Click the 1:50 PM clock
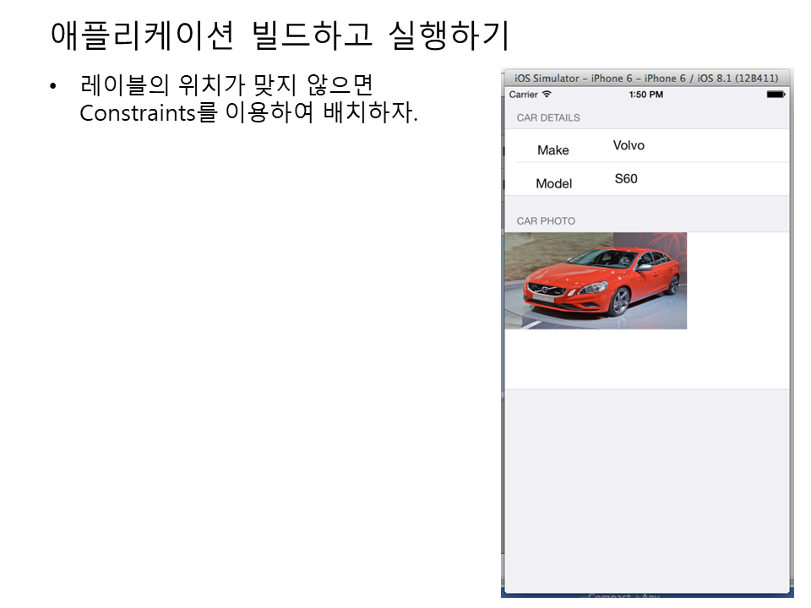This screenshot has height=608, width=811. point(646,95)
